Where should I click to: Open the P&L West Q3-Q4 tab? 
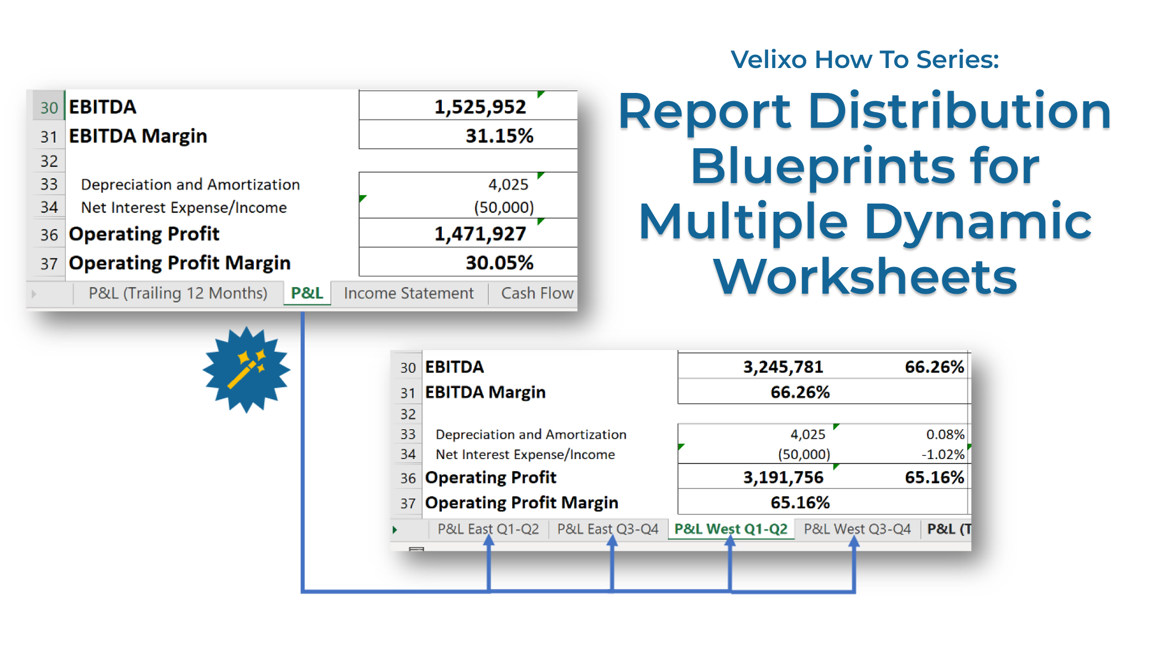(857, 529)
